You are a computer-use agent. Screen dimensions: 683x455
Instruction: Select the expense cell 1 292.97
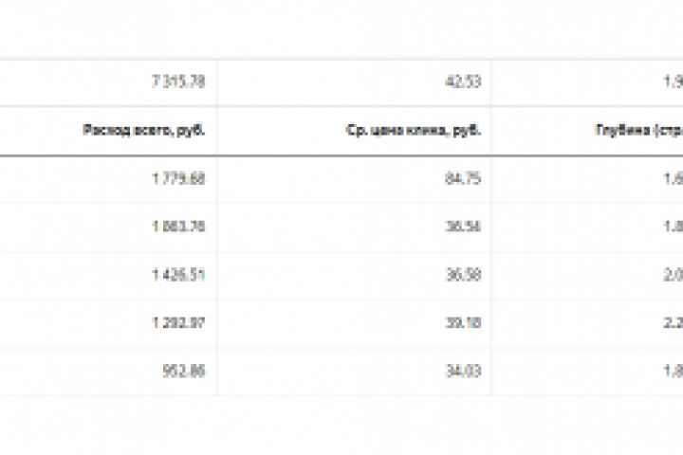coord(178,324)
